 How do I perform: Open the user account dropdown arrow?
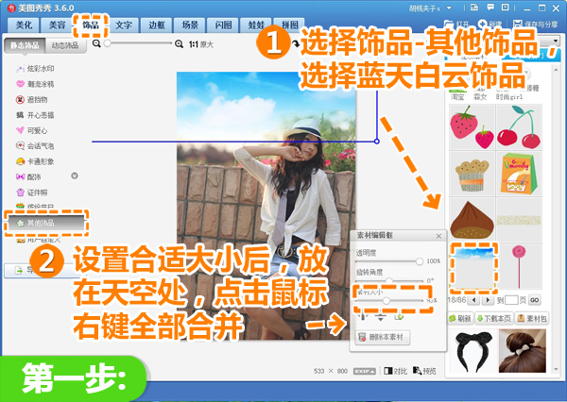pos(449,8)
